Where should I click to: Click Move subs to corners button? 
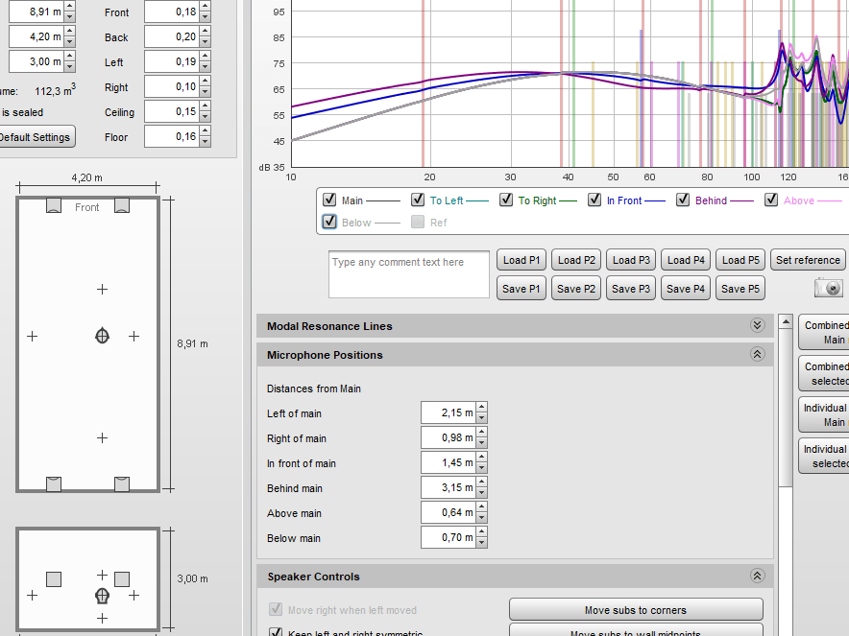(x=636, y=609)
